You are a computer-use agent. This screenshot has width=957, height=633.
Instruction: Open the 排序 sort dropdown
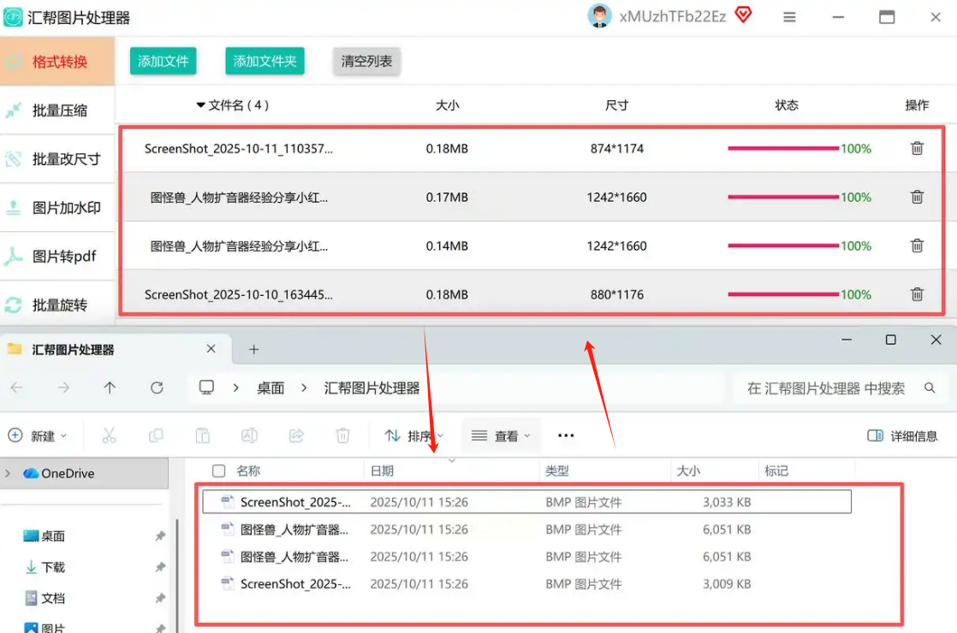point(414,435)
